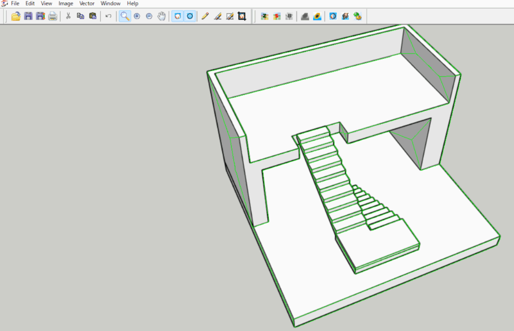Open the Help menu
This screenshot has height=331, width=514.
133,4
